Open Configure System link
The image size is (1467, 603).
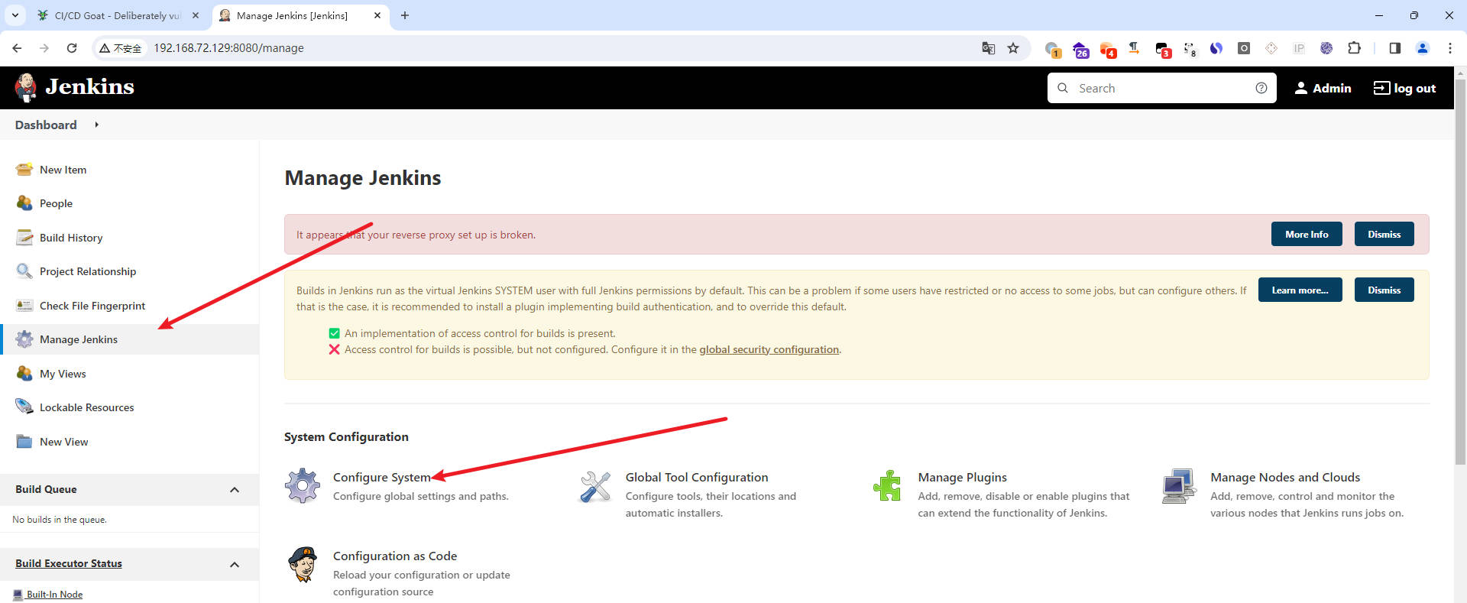coord(382,477)
